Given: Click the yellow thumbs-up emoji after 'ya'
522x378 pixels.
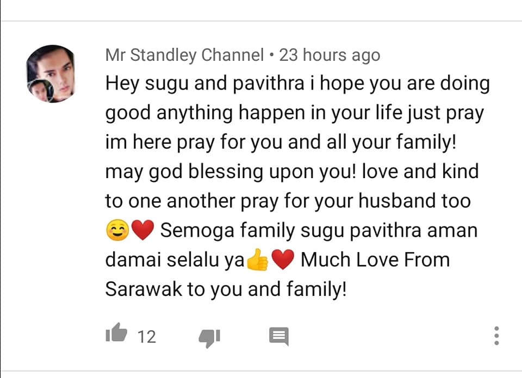Looking at the screenshot, I should 257,260.
